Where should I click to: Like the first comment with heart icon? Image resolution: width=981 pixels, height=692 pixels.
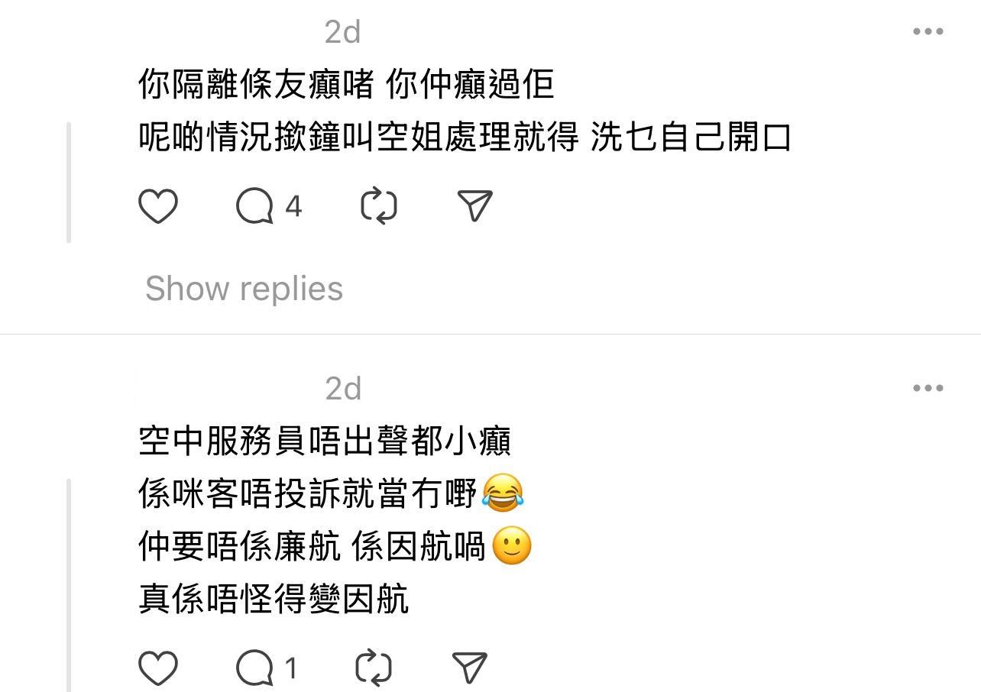point(158,206)
